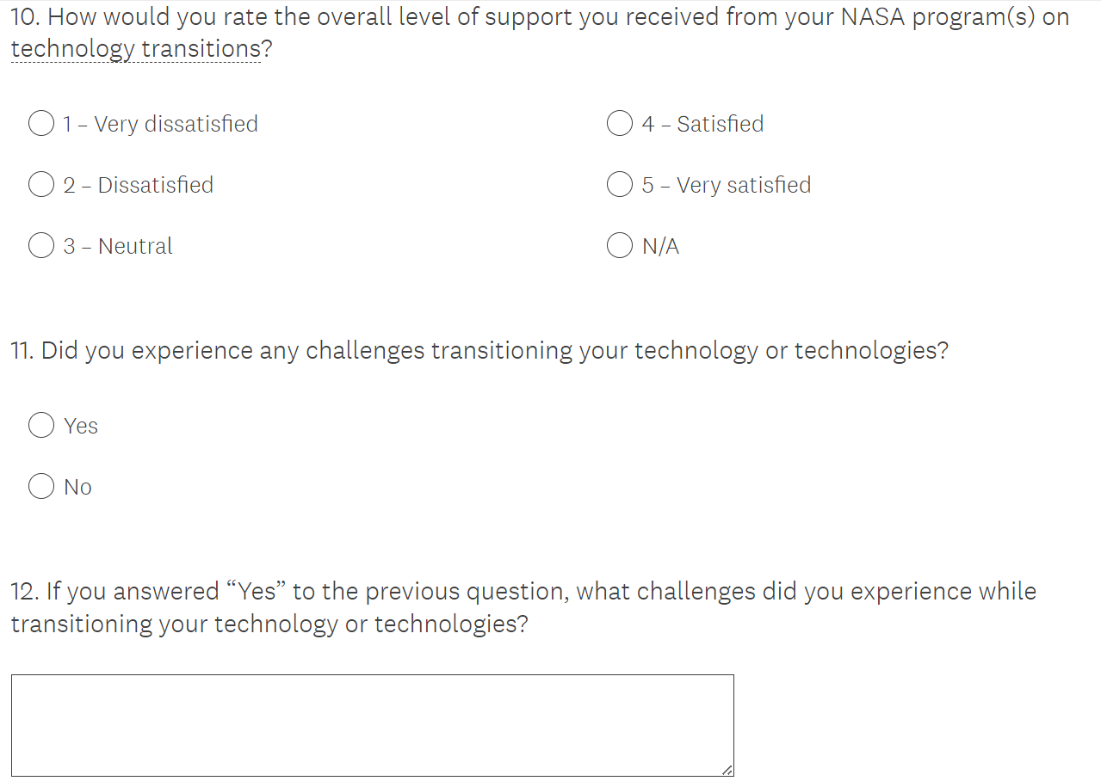Screen dimensions: 1101x781
Task: Select the '4 – Satisfied' radio button
Action: 620,124
